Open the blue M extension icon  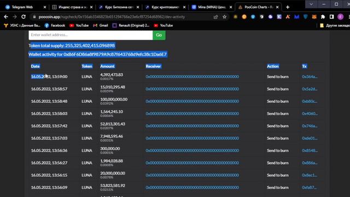coord(296,17)
